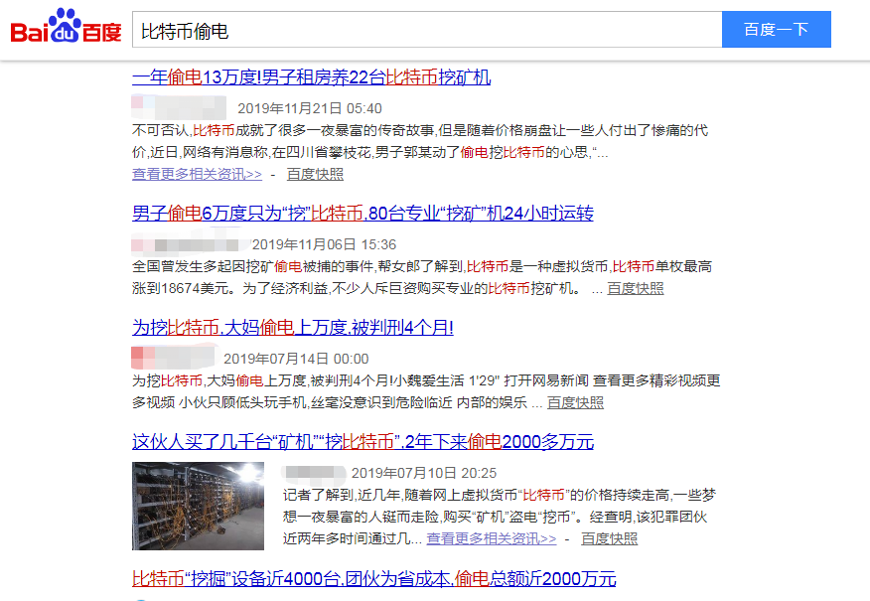The image size is (870, 601).
Task: Open 百度快照 for the 大妈偷电 result
Action: pos(575,403)
